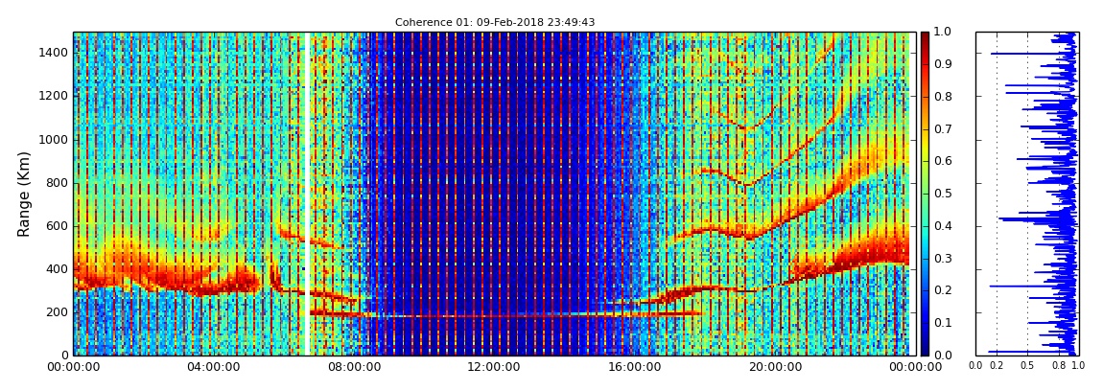Click the y-axis tick label 1000
Screen dimensions: 1103x390
pyautogui.click(x=54, y=139)
